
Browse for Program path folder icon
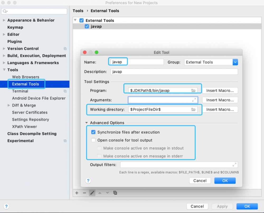pos(194,90)
